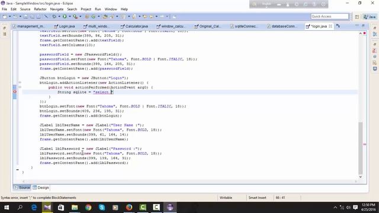
Task: Open the Help menu
Action: 124,9
